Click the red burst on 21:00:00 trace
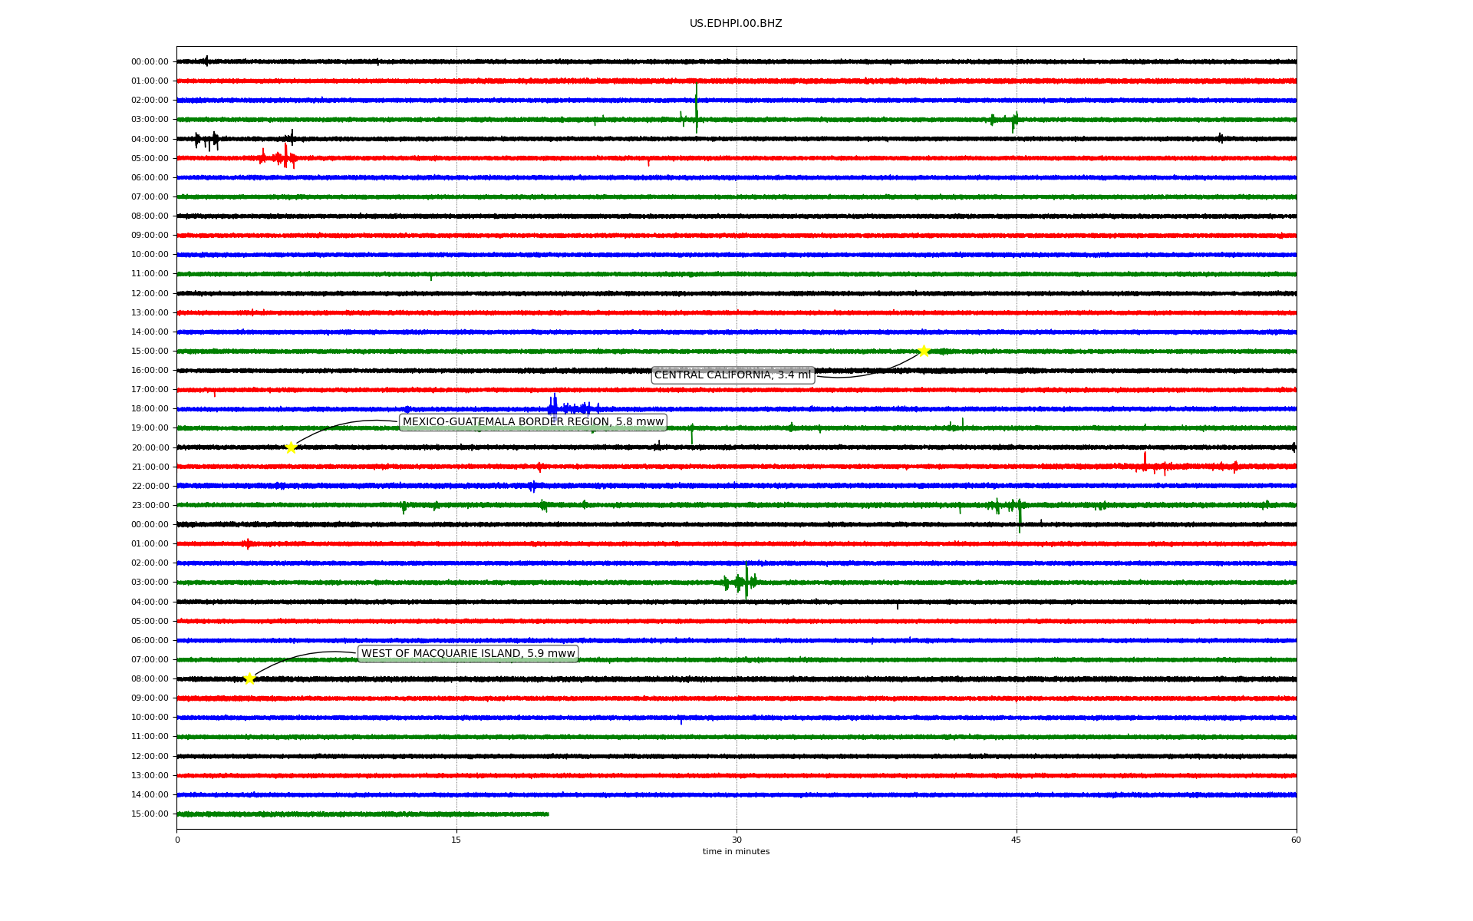The image size is (1473, 921). 1145,464
